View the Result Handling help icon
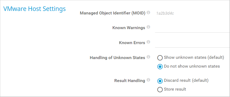 [x=148, y=80]
